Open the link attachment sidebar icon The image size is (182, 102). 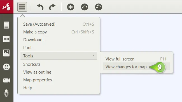pyautogui.click(x=6, y=39)
